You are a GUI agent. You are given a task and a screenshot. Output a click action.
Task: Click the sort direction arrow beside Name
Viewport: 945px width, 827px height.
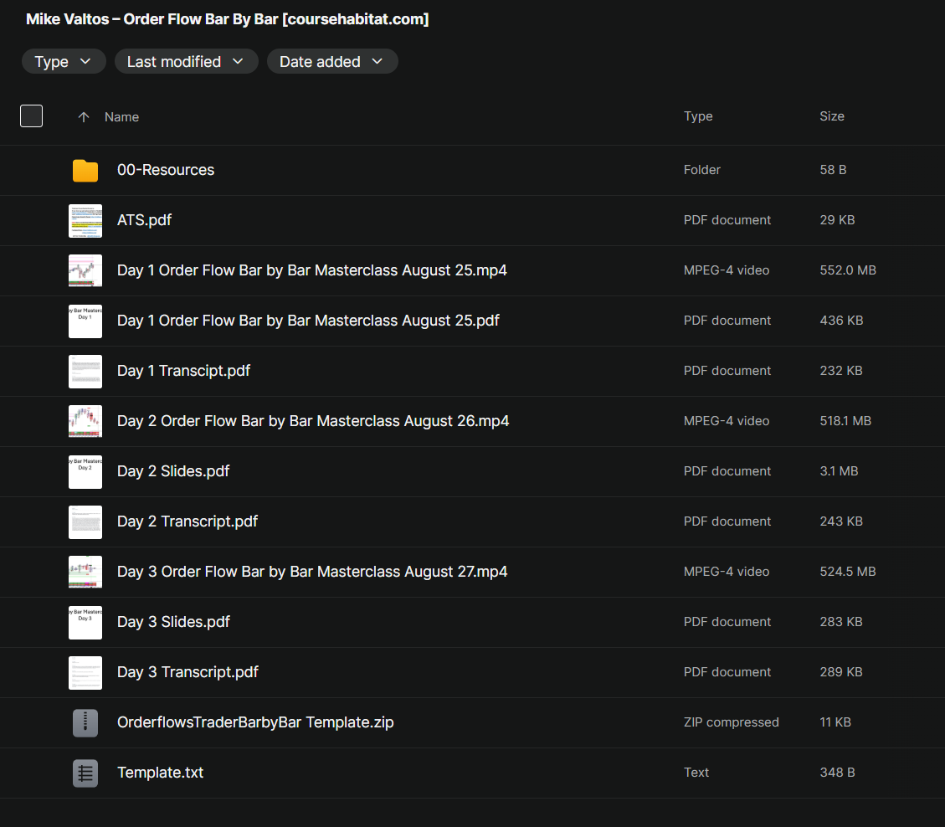(x=83, y=117)
